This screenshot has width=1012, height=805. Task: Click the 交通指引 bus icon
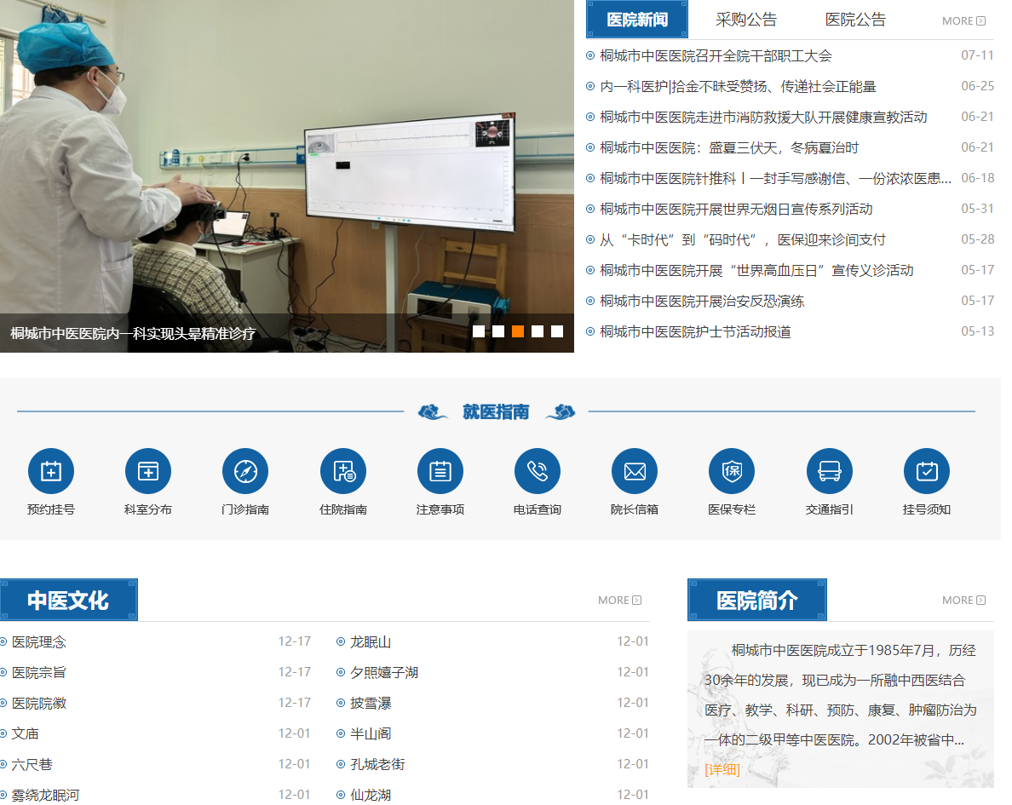[x=830, y=471]
